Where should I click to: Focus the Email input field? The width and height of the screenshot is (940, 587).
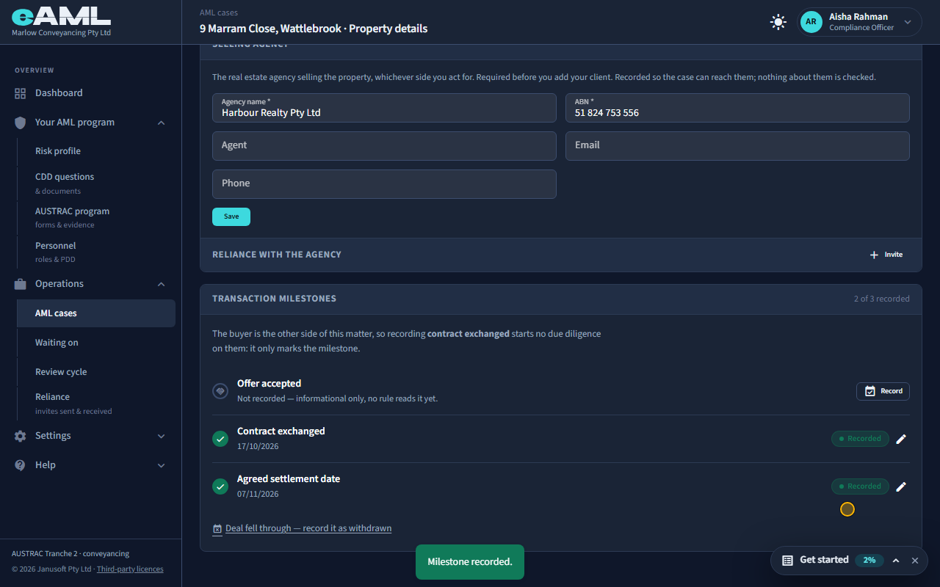[x=737, y=146]
